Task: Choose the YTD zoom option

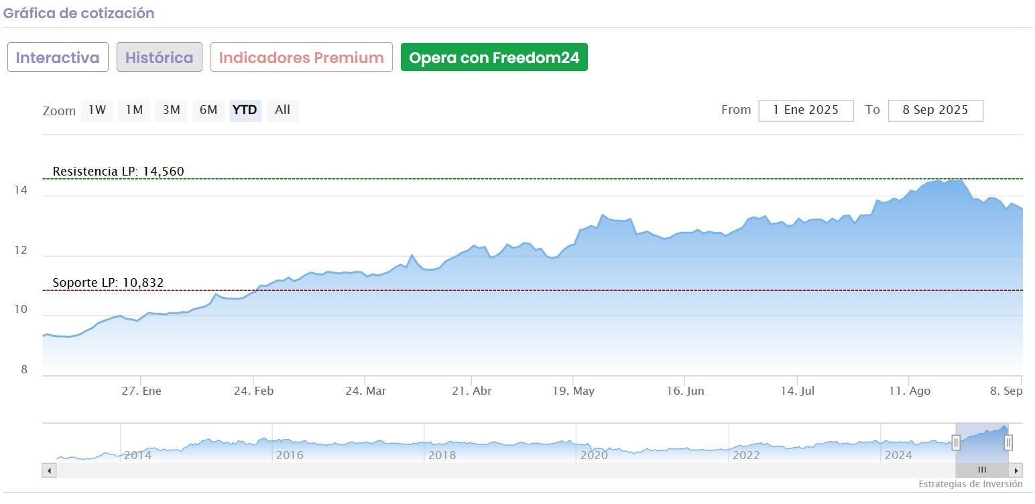Action: tap(245, 111)
